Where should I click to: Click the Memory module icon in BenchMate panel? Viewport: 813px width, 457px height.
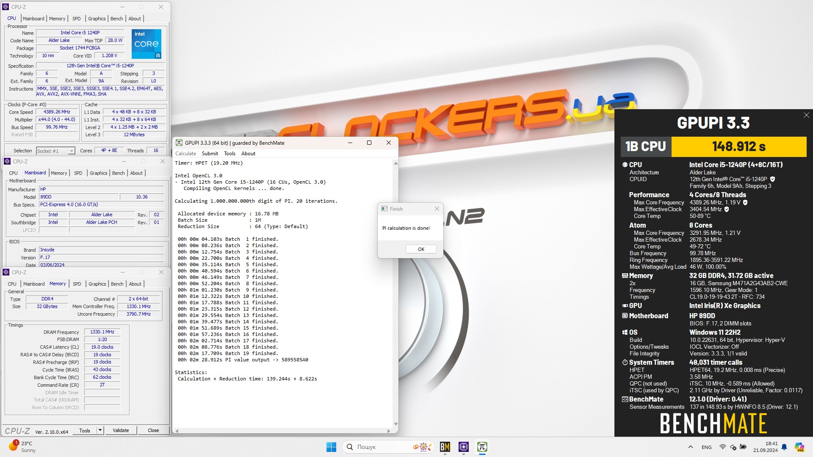625,275
